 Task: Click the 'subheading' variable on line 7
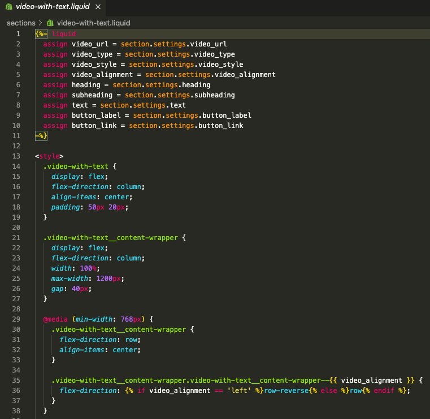click(92, 95)
